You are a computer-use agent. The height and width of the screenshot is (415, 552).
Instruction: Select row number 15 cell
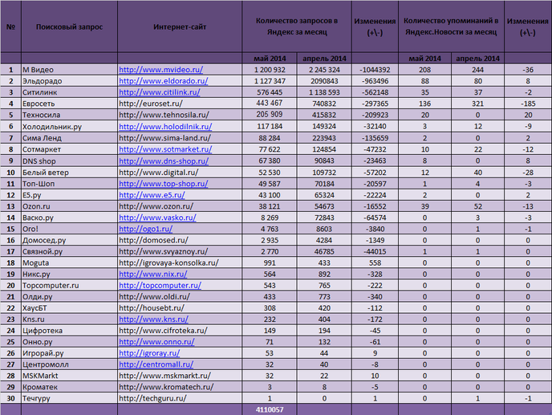[10, 229]
